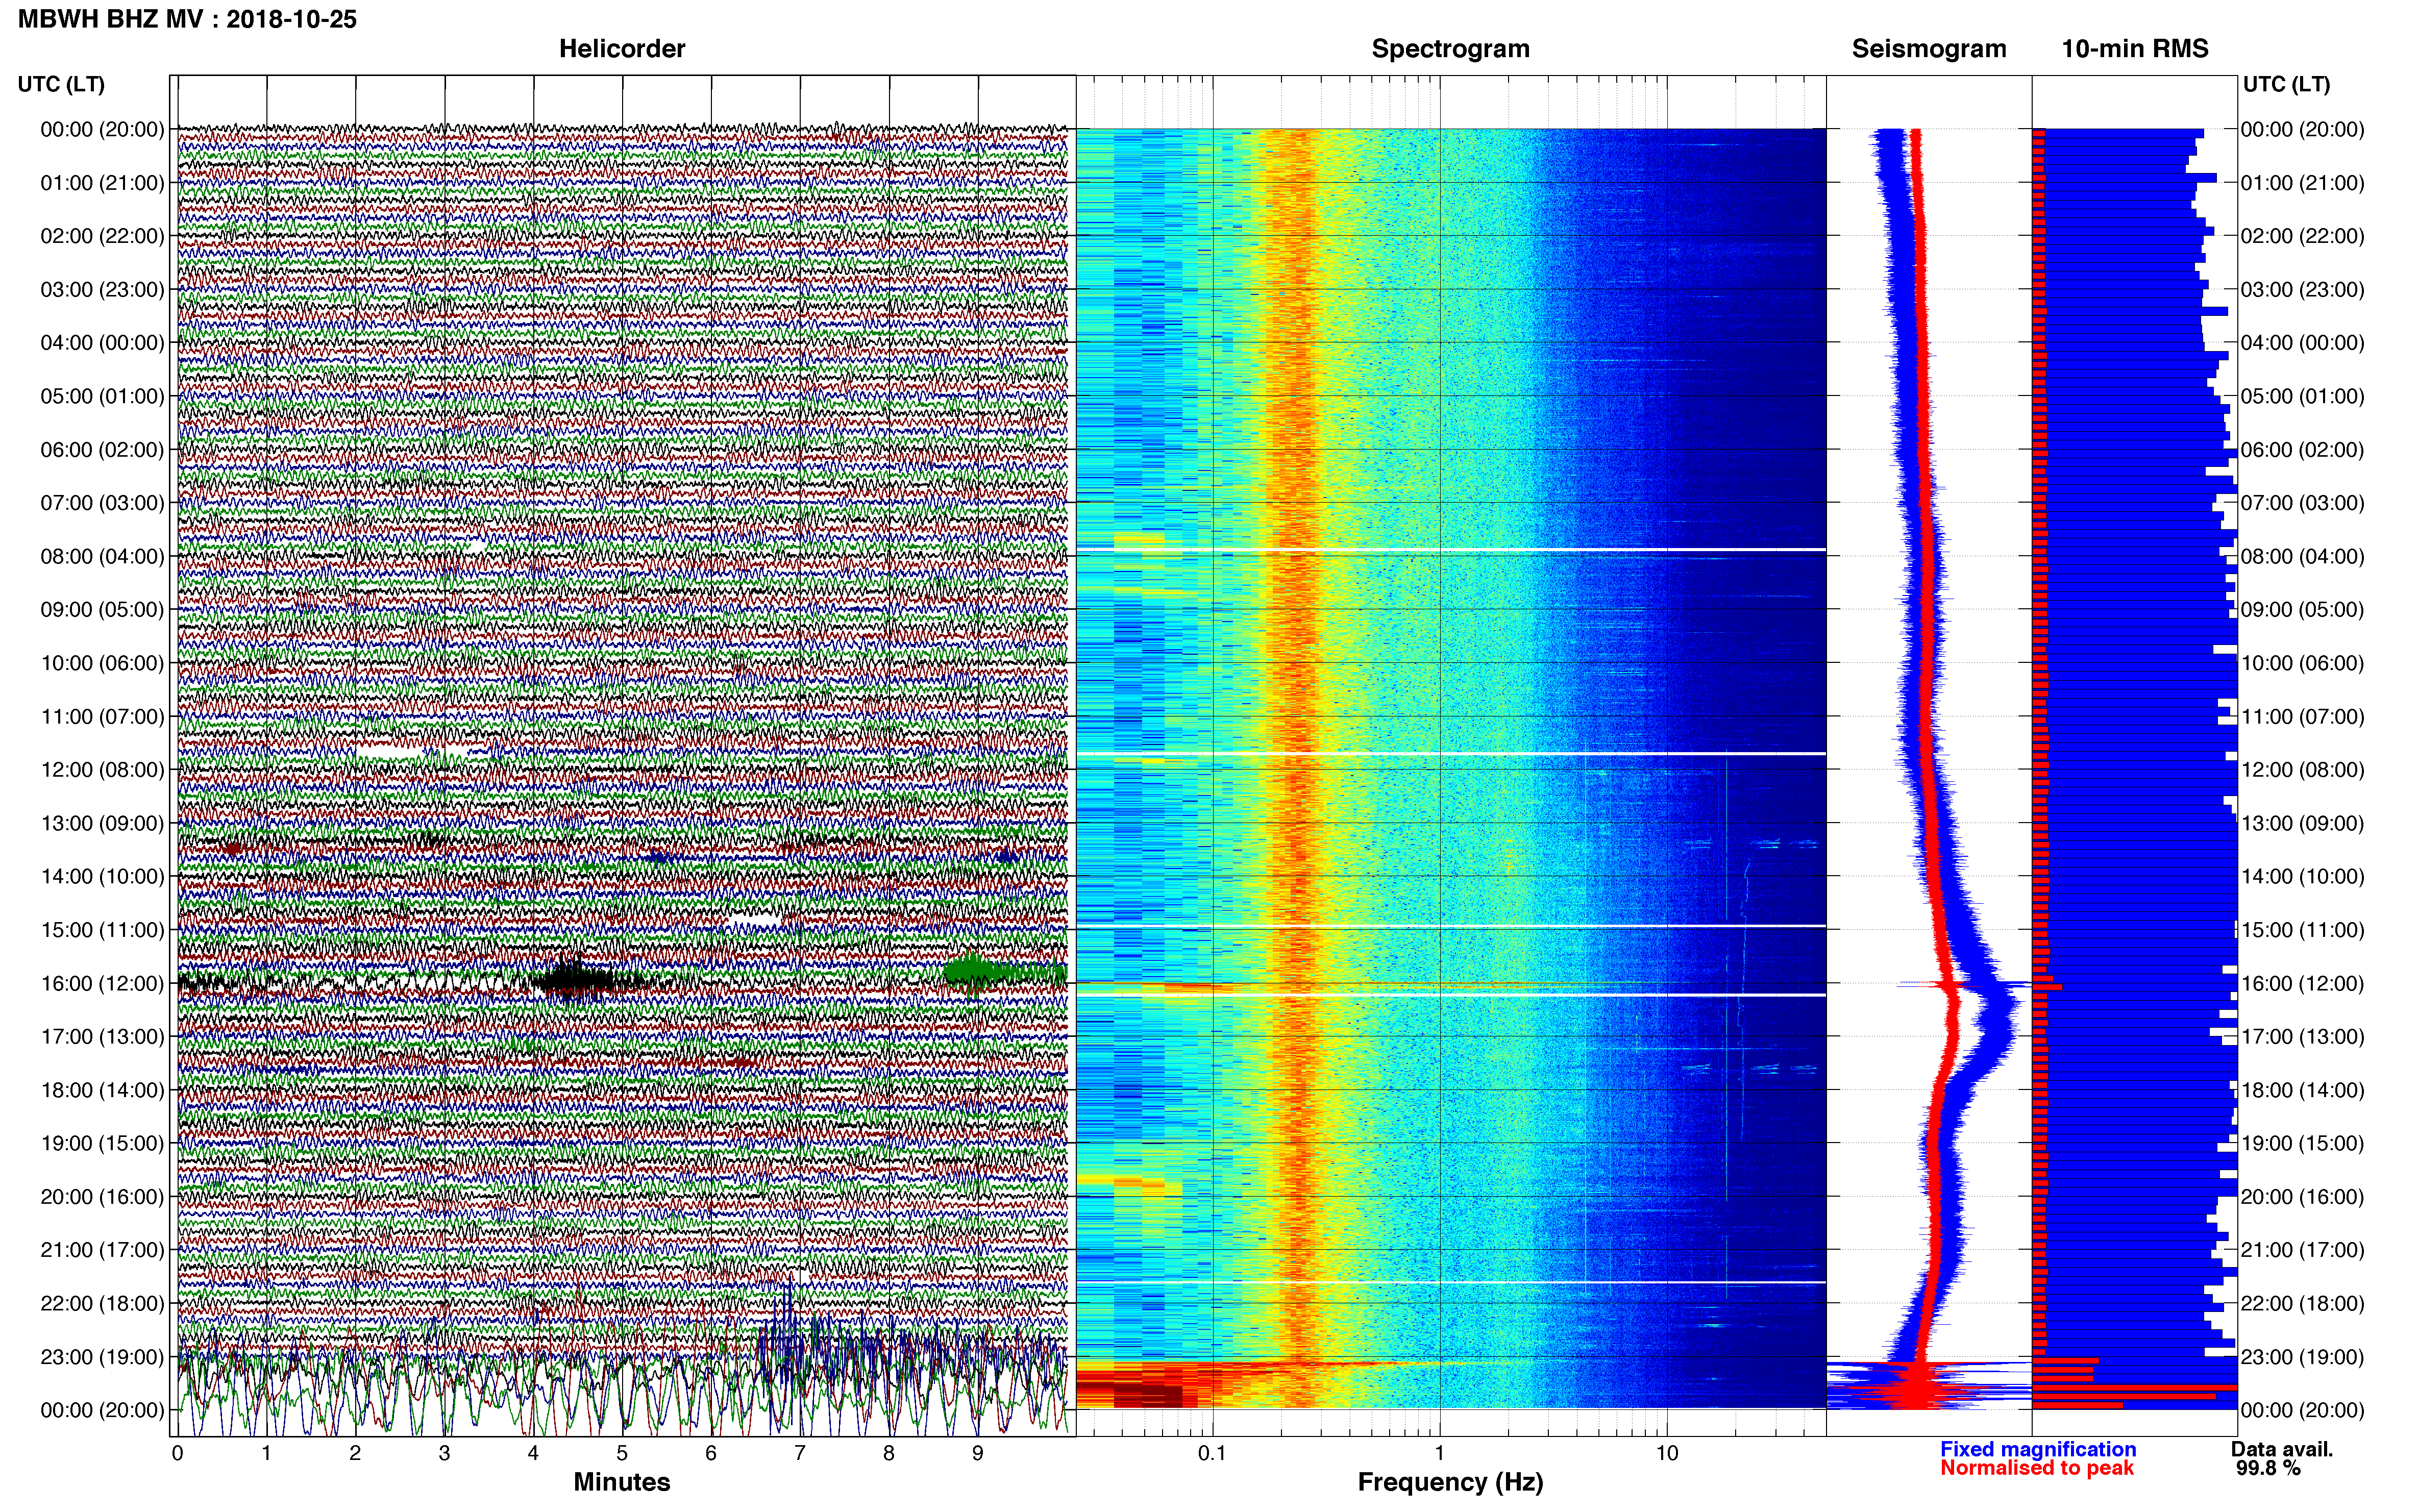Click the 'Data avail.' label
This screenshot has height=1512, width=2419.
point(2282,1449)
